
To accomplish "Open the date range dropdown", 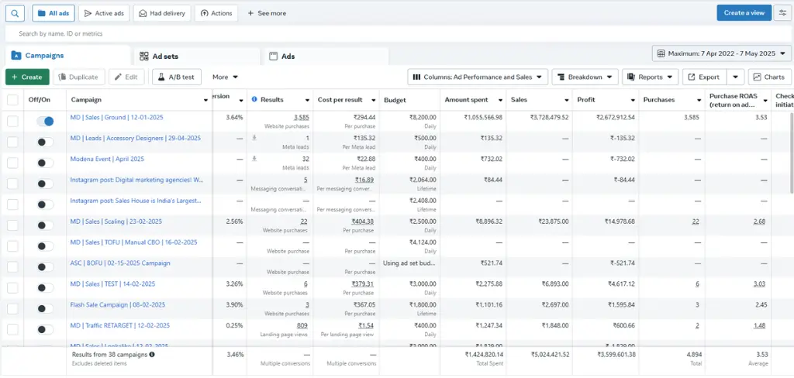I will [722, 53].
